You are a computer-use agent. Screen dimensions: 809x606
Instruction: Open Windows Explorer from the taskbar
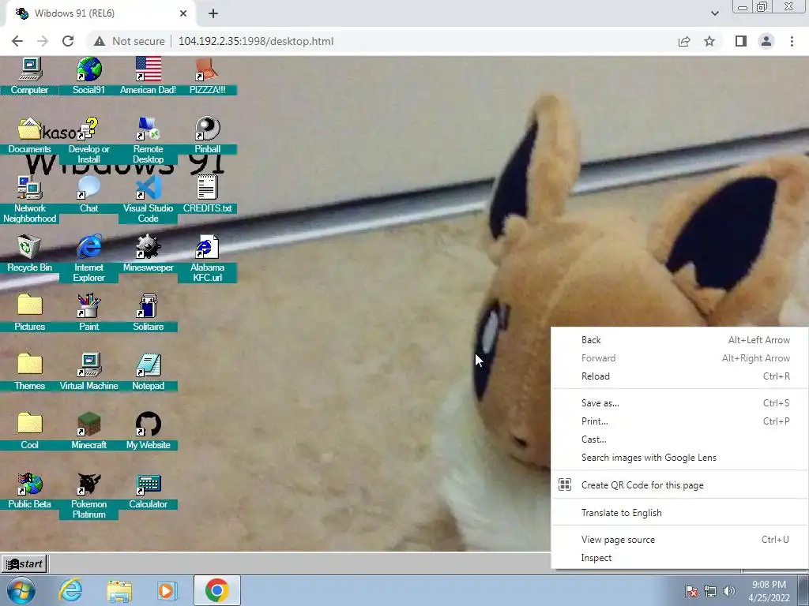tap(119, 590)
